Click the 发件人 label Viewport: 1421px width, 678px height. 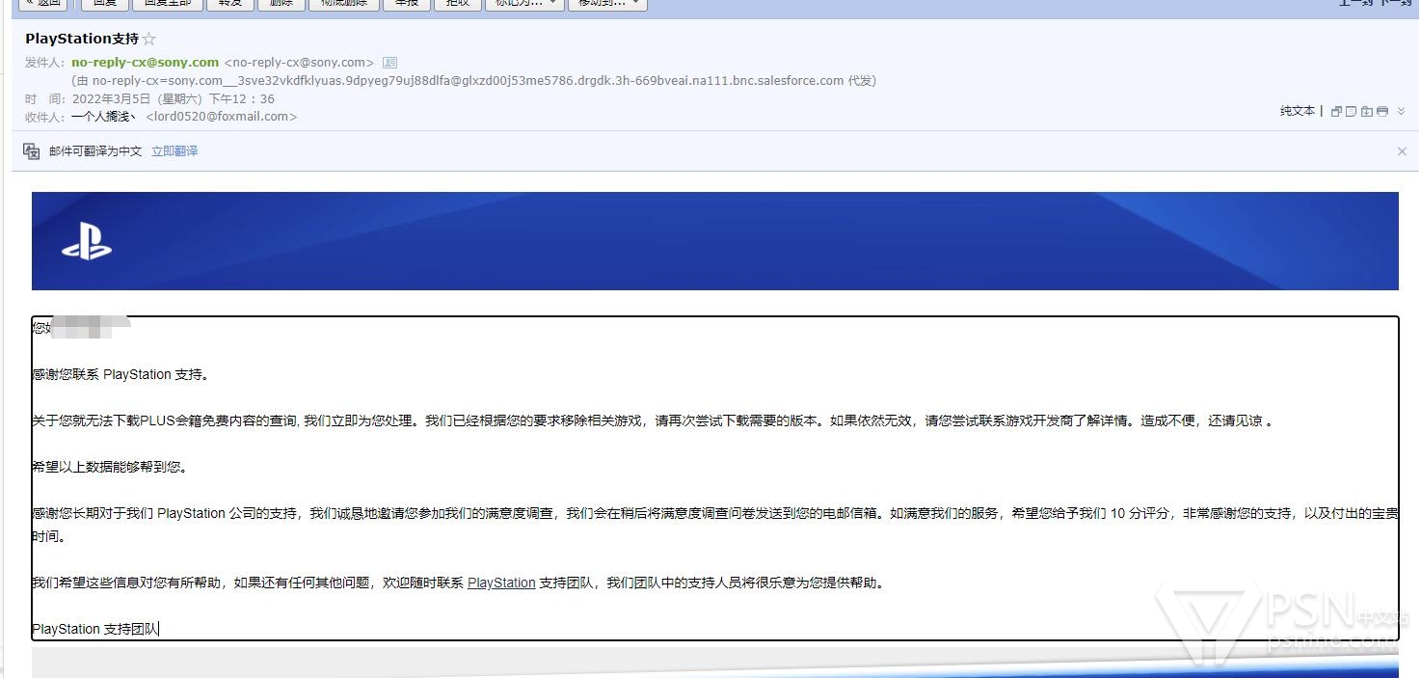[44, 63]
